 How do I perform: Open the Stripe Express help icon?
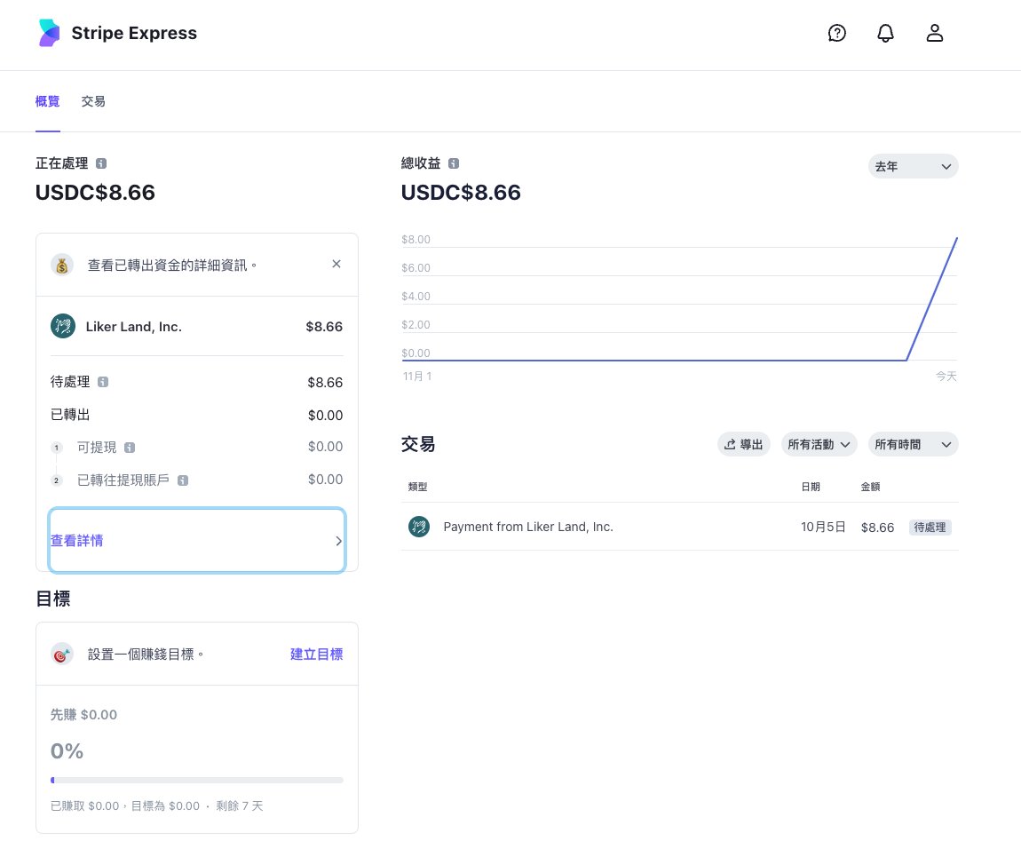pyautogui.click(x=837, y=33)
